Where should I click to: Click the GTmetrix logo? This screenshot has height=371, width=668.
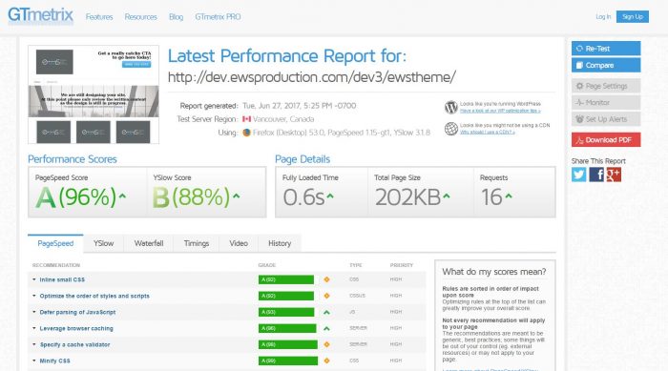click(x=40, y=15)
